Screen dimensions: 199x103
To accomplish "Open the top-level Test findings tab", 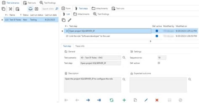I will click(48, 3).
